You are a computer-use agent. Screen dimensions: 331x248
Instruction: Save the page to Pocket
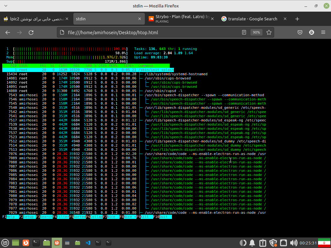[300, 33]
